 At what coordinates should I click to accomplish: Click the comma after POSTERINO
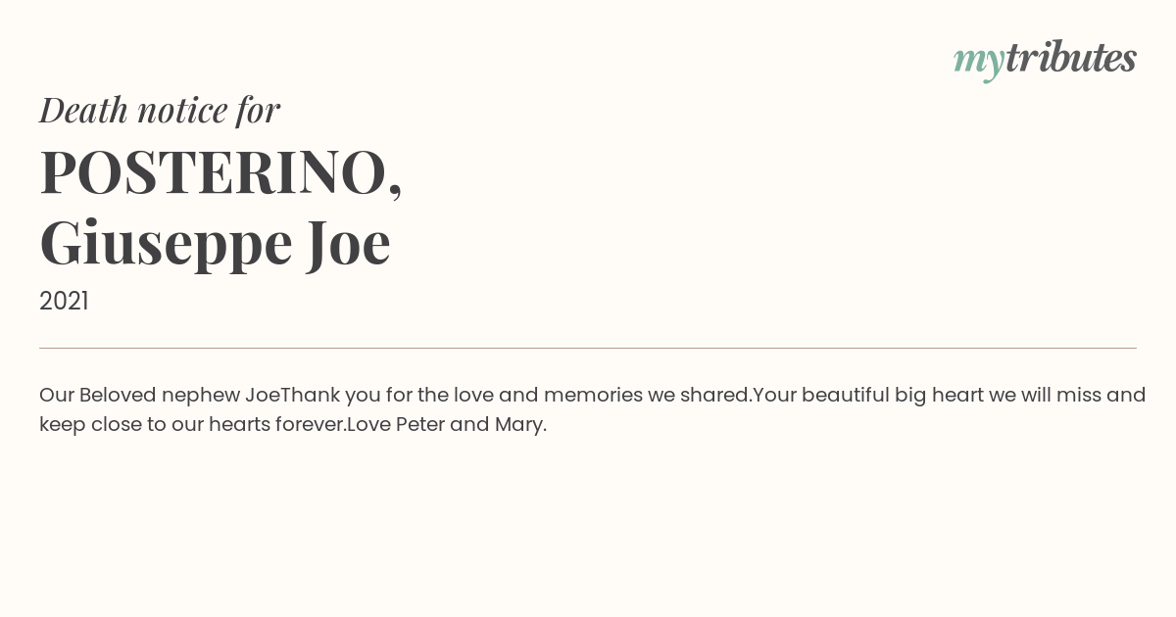395,191
